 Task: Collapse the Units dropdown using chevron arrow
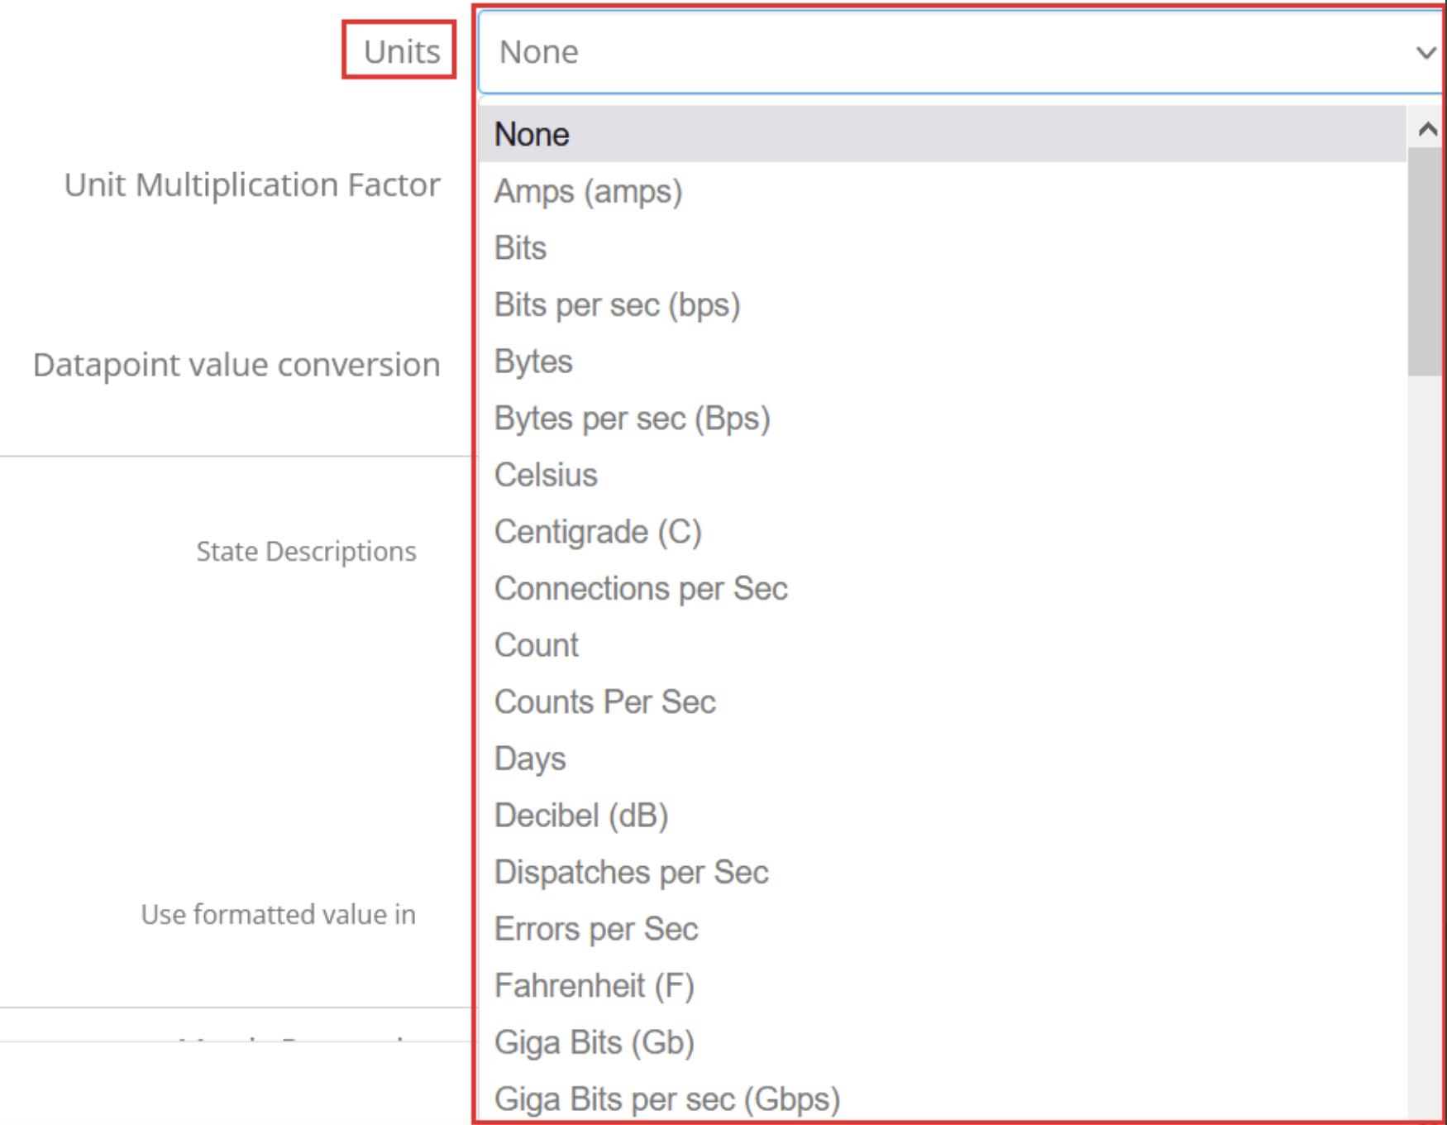point(1426,53)
